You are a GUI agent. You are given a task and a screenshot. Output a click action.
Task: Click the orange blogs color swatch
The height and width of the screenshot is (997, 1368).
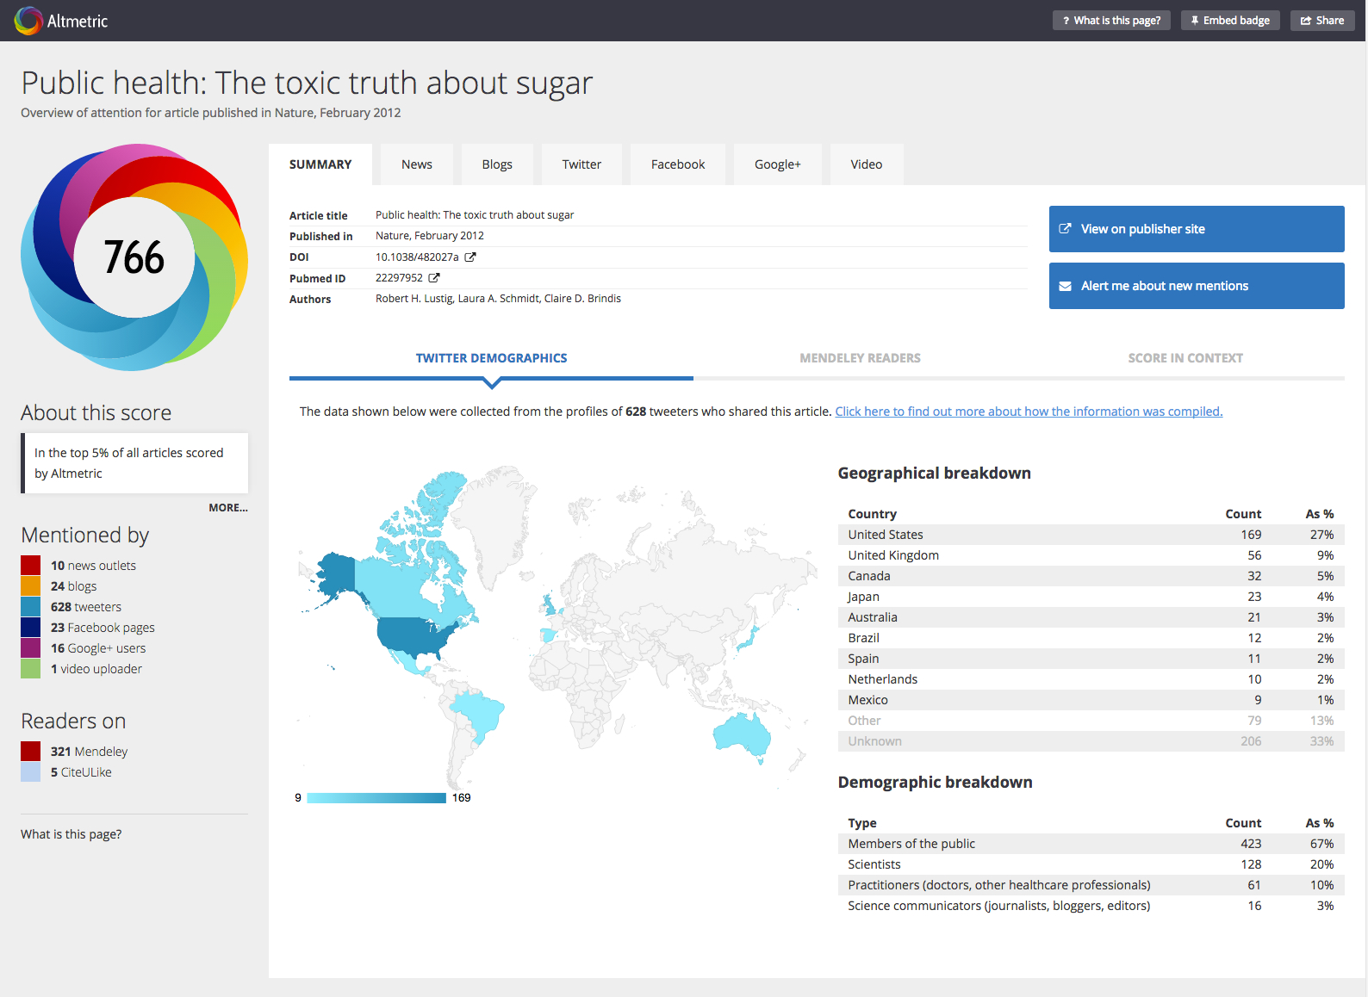coord(30,585)
